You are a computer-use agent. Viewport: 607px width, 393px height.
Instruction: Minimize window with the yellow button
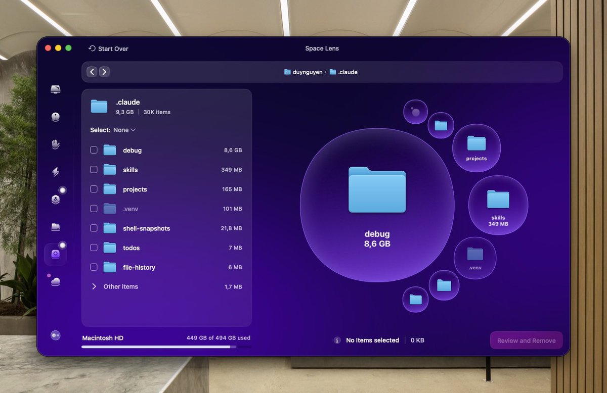[x=58, y=48]
